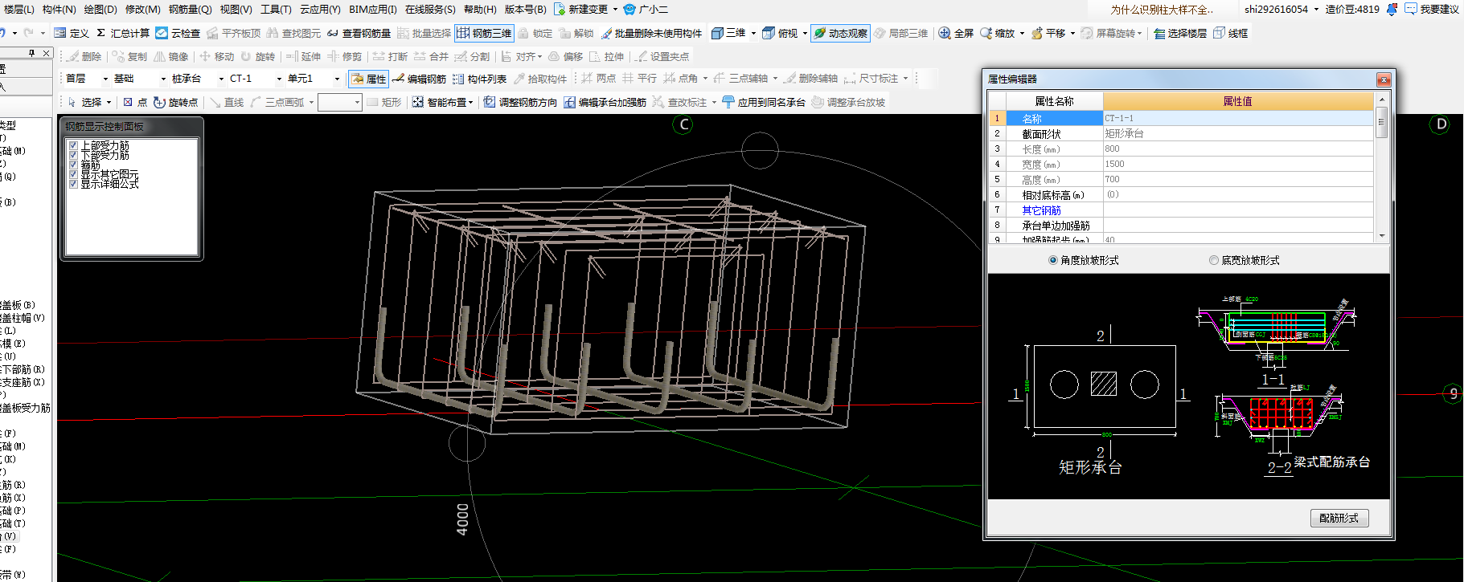Select 底宽放坡形式 radio button
Viewport: 1464px width, 582px height.
point(1214,260)
